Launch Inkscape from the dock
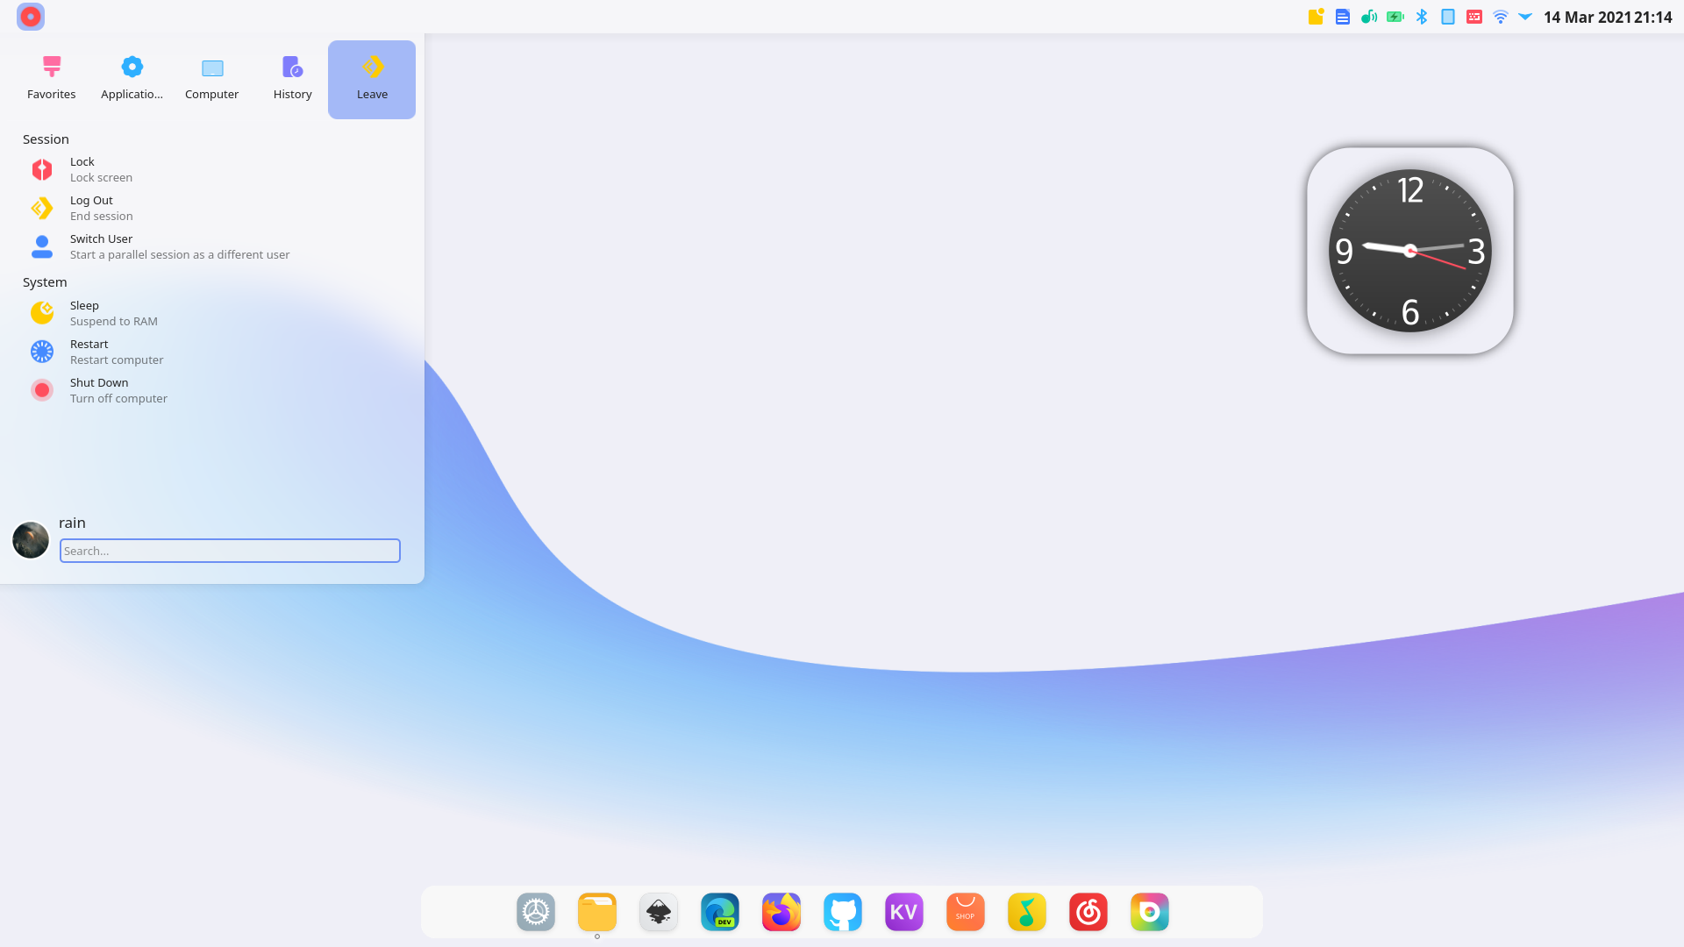Image resolution: width=1684 pixels, height=947 pixels. coord(659,912)
